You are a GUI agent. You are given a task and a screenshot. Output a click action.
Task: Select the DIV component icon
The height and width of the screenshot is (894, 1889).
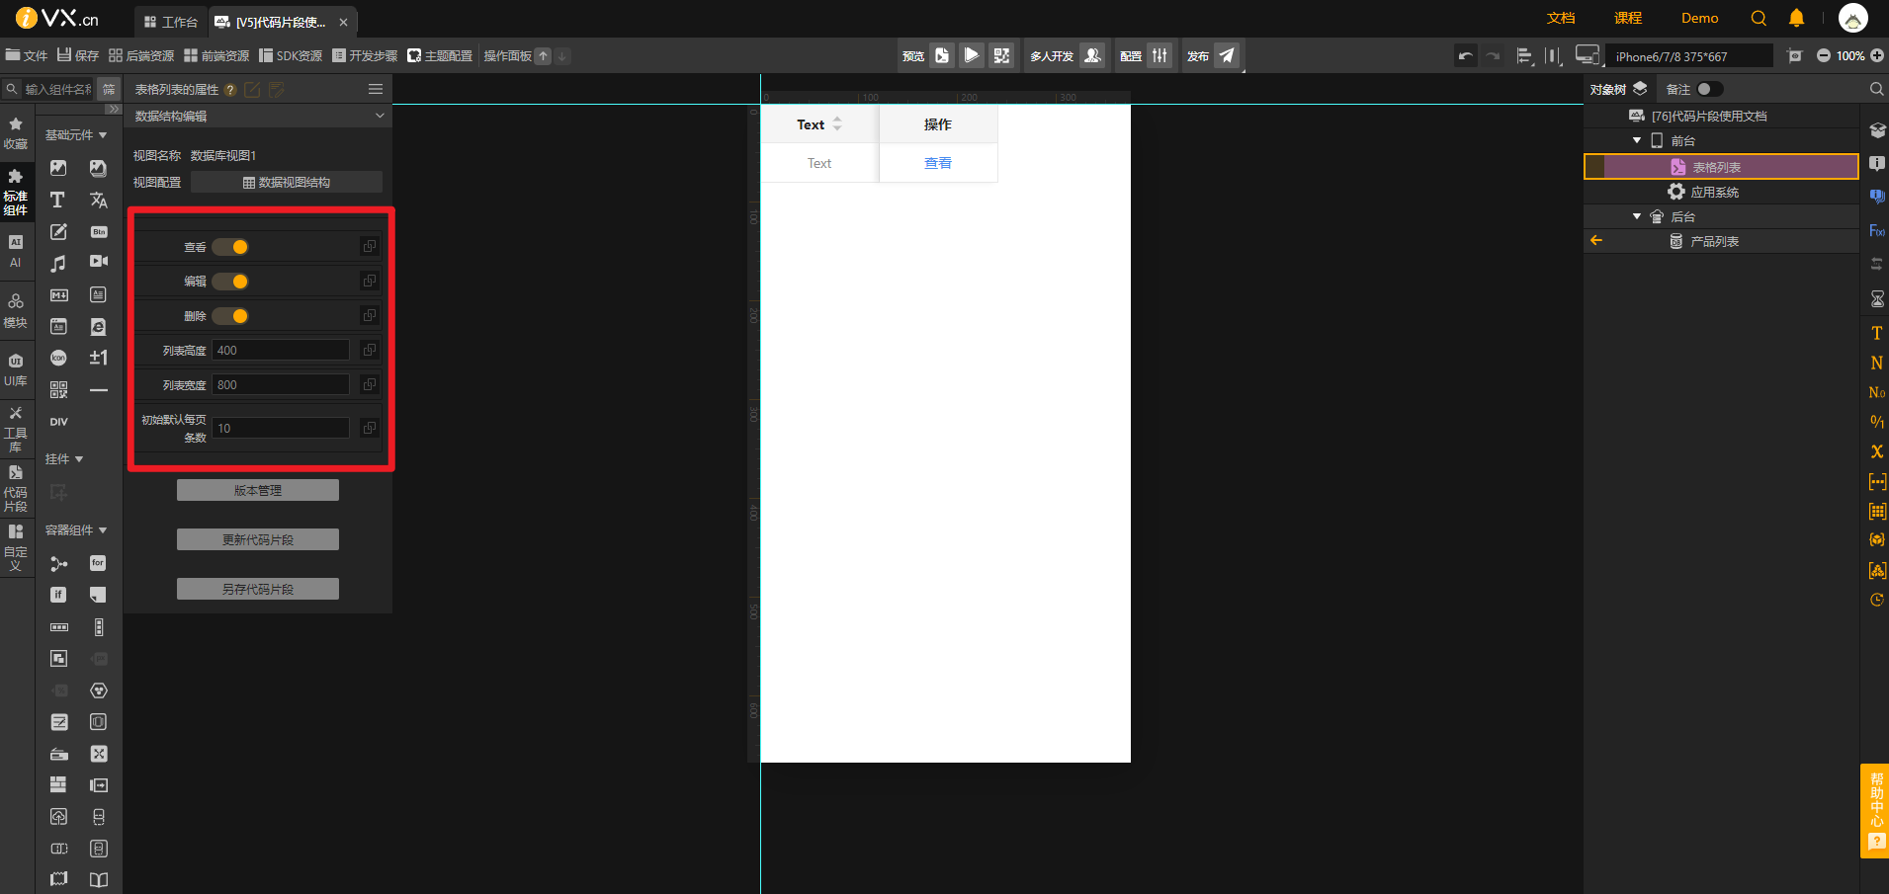click(x=58, y=422)
